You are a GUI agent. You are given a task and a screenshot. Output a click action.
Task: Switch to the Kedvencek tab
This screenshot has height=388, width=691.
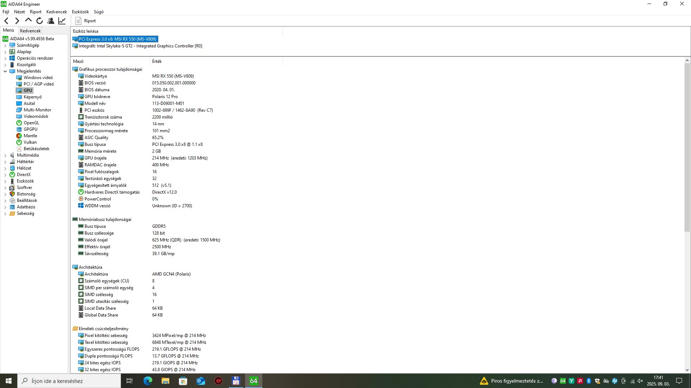pos(30,31)
